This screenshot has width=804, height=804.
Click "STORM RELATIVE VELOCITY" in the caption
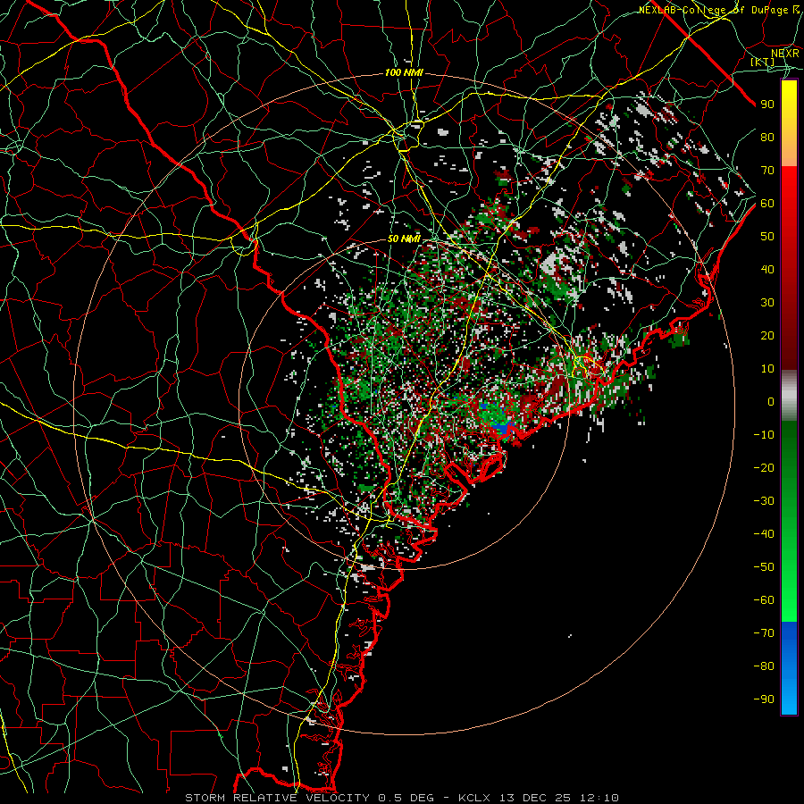tap(277, 798)
